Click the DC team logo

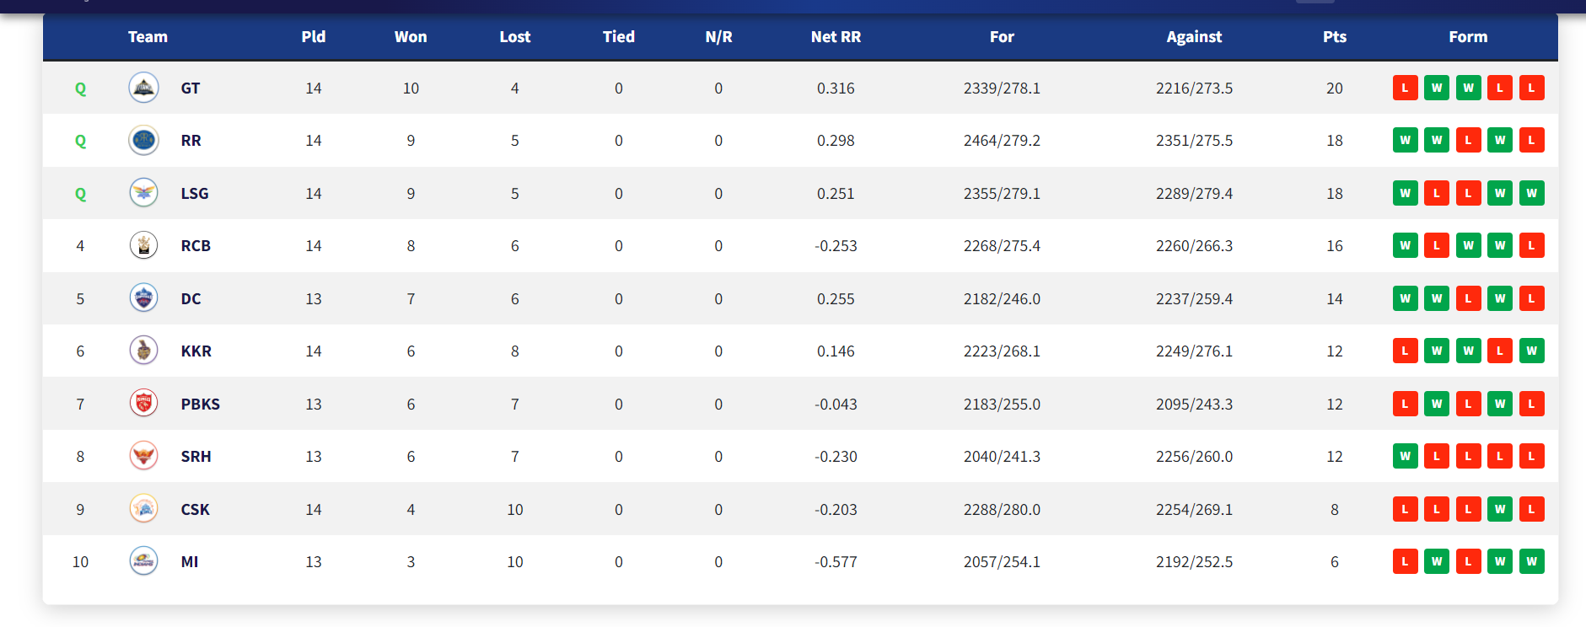(x=143, y=298)
